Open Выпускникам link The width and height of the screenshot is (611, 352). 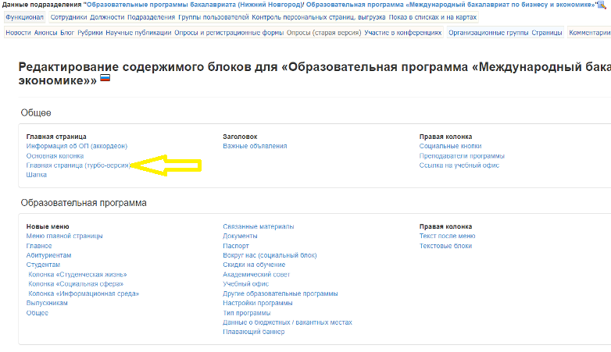click(x=47, y=304)
